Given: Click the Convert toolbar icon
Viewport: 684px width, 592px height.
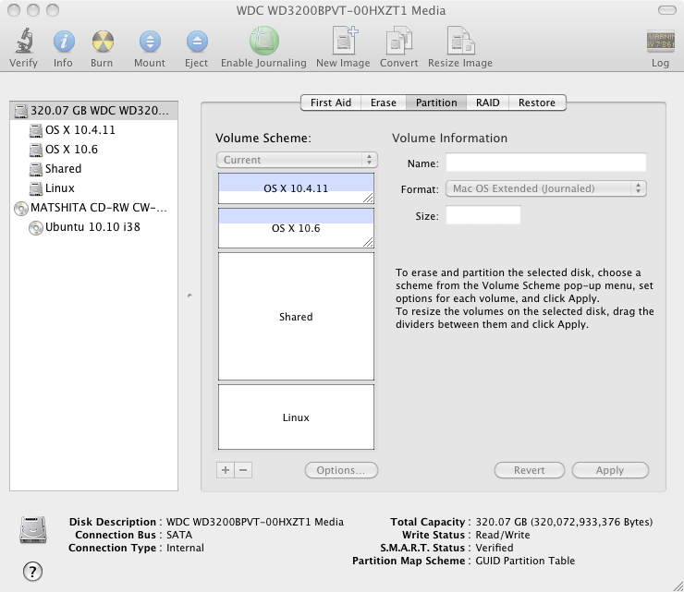Looking at the screenshot, I should [399, 41].
